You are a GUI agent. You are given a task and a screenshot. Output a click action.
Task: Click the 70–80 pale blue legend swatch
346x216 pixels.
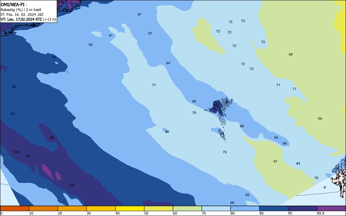(216, 208)
